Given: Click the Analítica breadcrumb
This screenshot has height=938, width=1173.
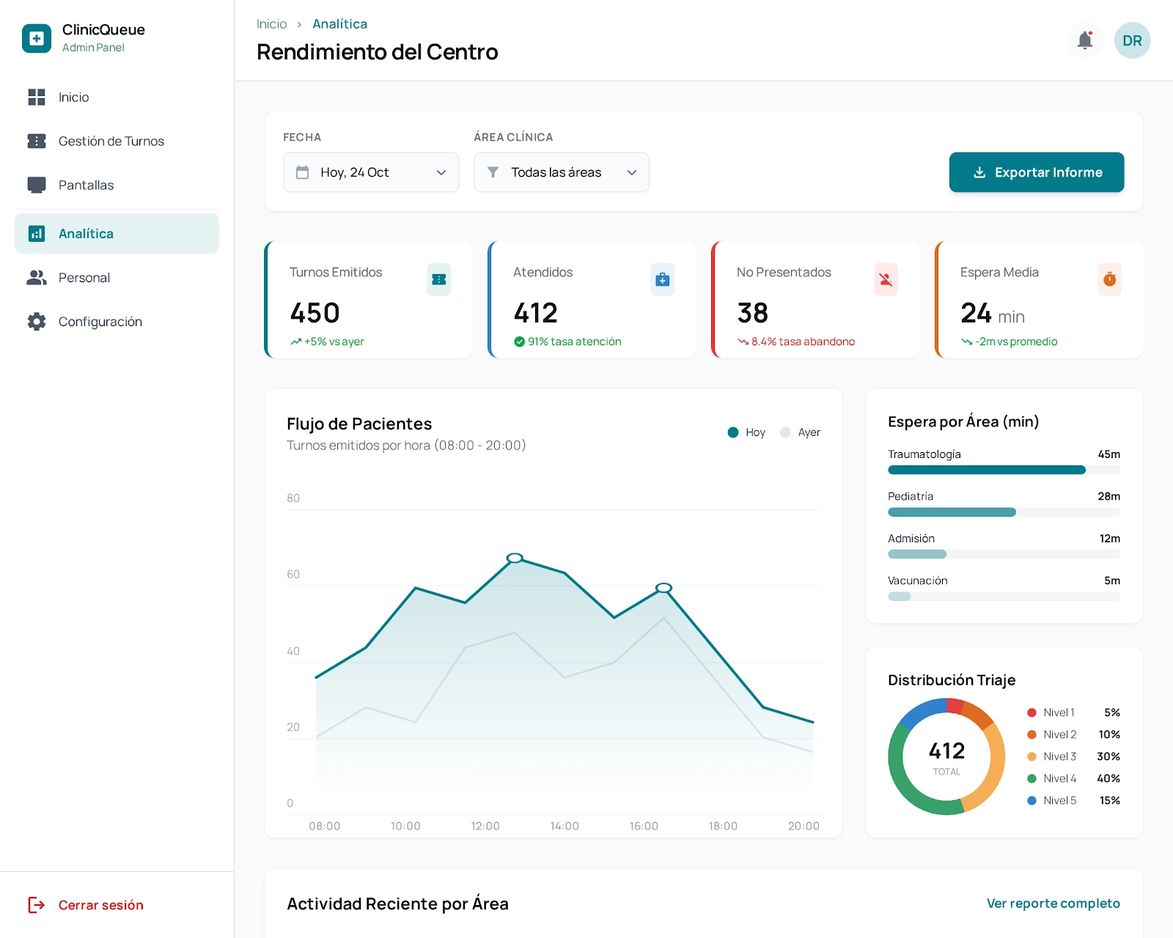Looking at the screenshot, I should coord(339,24).
